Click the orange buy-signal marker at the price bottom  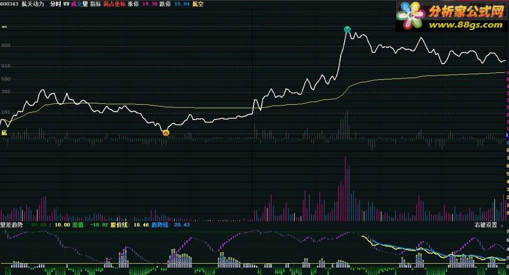tap(166, 132)
